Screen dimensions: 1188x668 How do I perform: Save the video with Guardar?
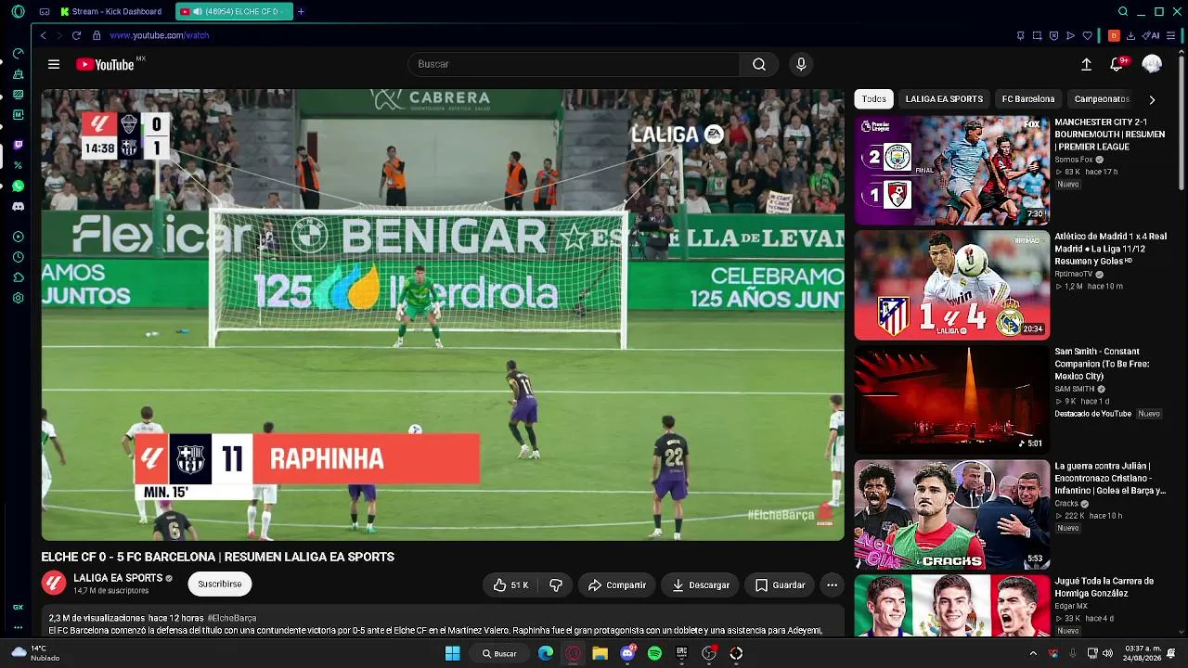point(780,584)
